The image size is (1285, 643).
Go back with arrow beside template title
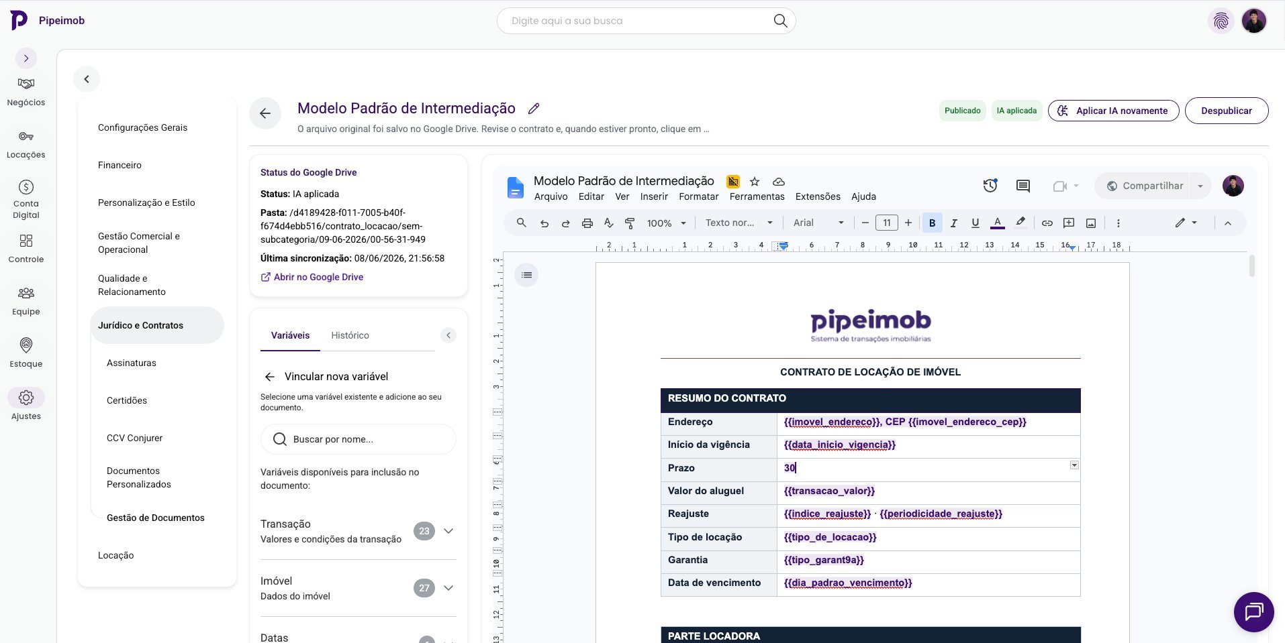[x=265, y=113]
